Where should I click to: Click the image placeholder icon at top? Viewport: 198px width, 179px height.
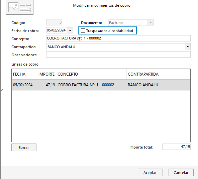click(20, 8)
